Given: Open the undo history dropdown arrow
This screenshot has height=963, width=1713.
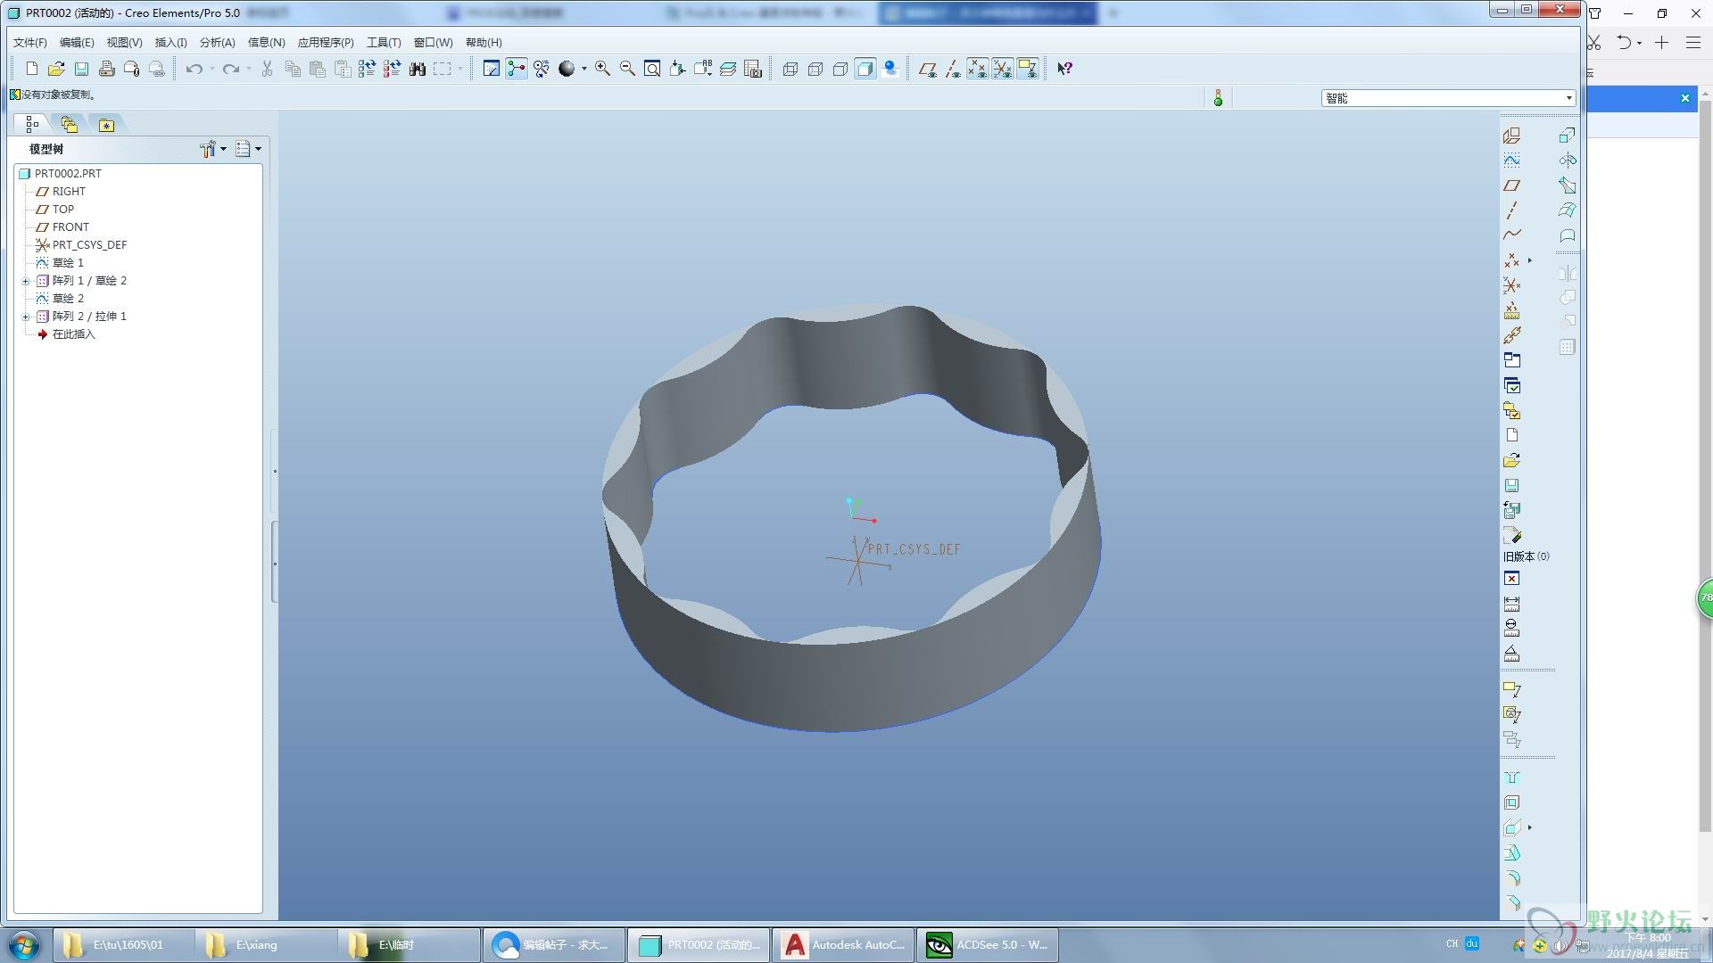Looking at the screenshot, I should click(212, 69).
